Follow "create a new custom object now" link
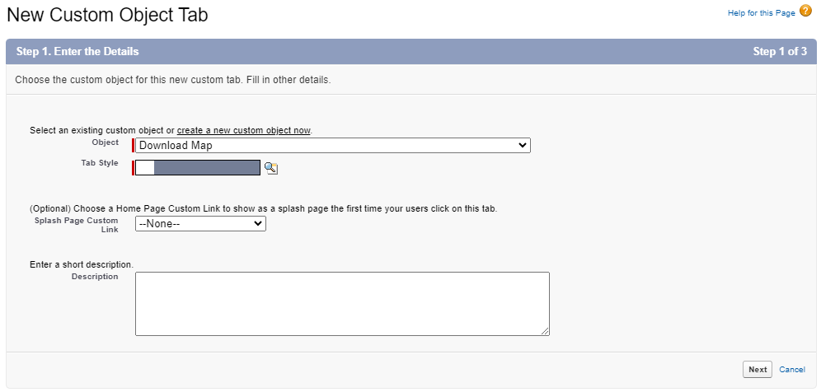 pos(243,130)
